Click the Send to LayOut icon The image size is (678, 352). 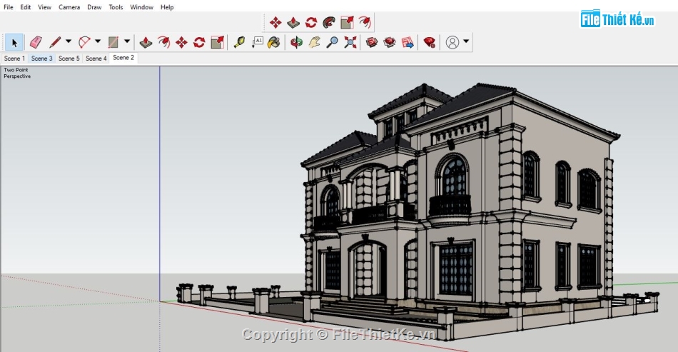[408, 42]
